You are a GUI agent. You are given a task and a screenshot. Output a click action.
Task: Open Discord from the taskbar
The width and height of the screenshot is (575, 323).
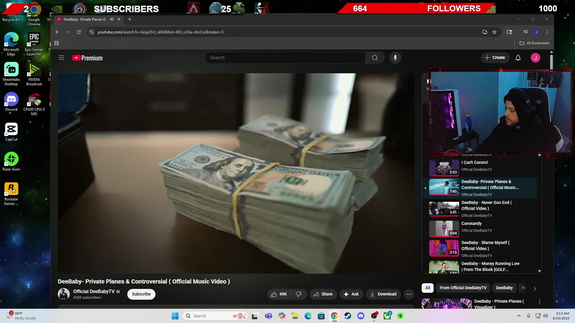click(361, 316)
